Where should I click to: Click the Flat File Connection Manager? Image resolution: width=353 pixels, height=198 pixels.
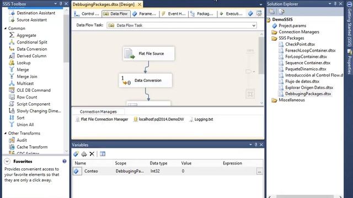(101, 119)
